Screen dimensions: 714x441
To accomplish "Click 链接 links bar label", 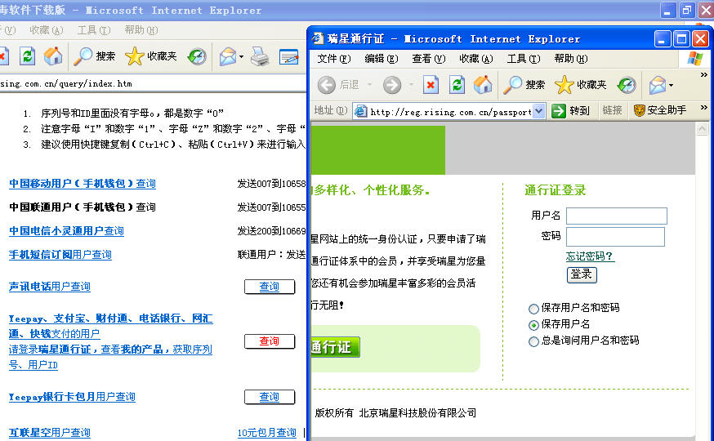I will [612, 110].
